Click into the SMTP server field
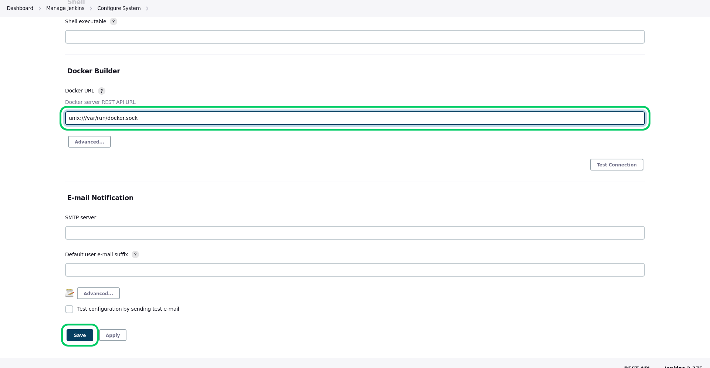The width and height of the screenshot is (710, 368). point(355,233)
